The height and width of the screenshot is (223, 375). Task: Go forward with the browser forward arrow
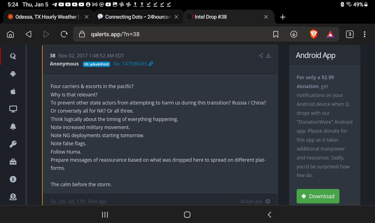(x=46, y=34)
